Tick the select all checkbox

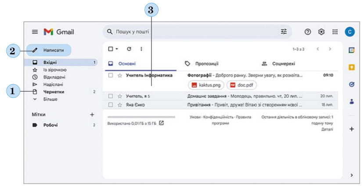tap(111, 49)
